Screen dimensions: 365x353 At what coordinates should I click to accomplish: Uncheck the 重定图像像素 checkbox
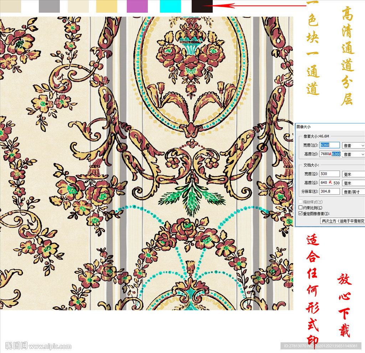click(300, 213)
